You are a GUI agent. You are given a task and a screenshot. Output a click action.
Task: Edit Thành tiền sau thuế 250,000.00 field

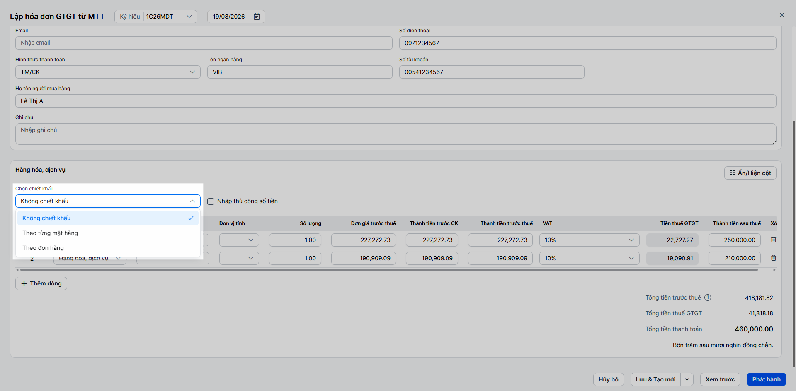[734, 240]
